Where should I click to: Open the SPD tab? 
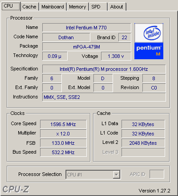[x=98, y=7]
